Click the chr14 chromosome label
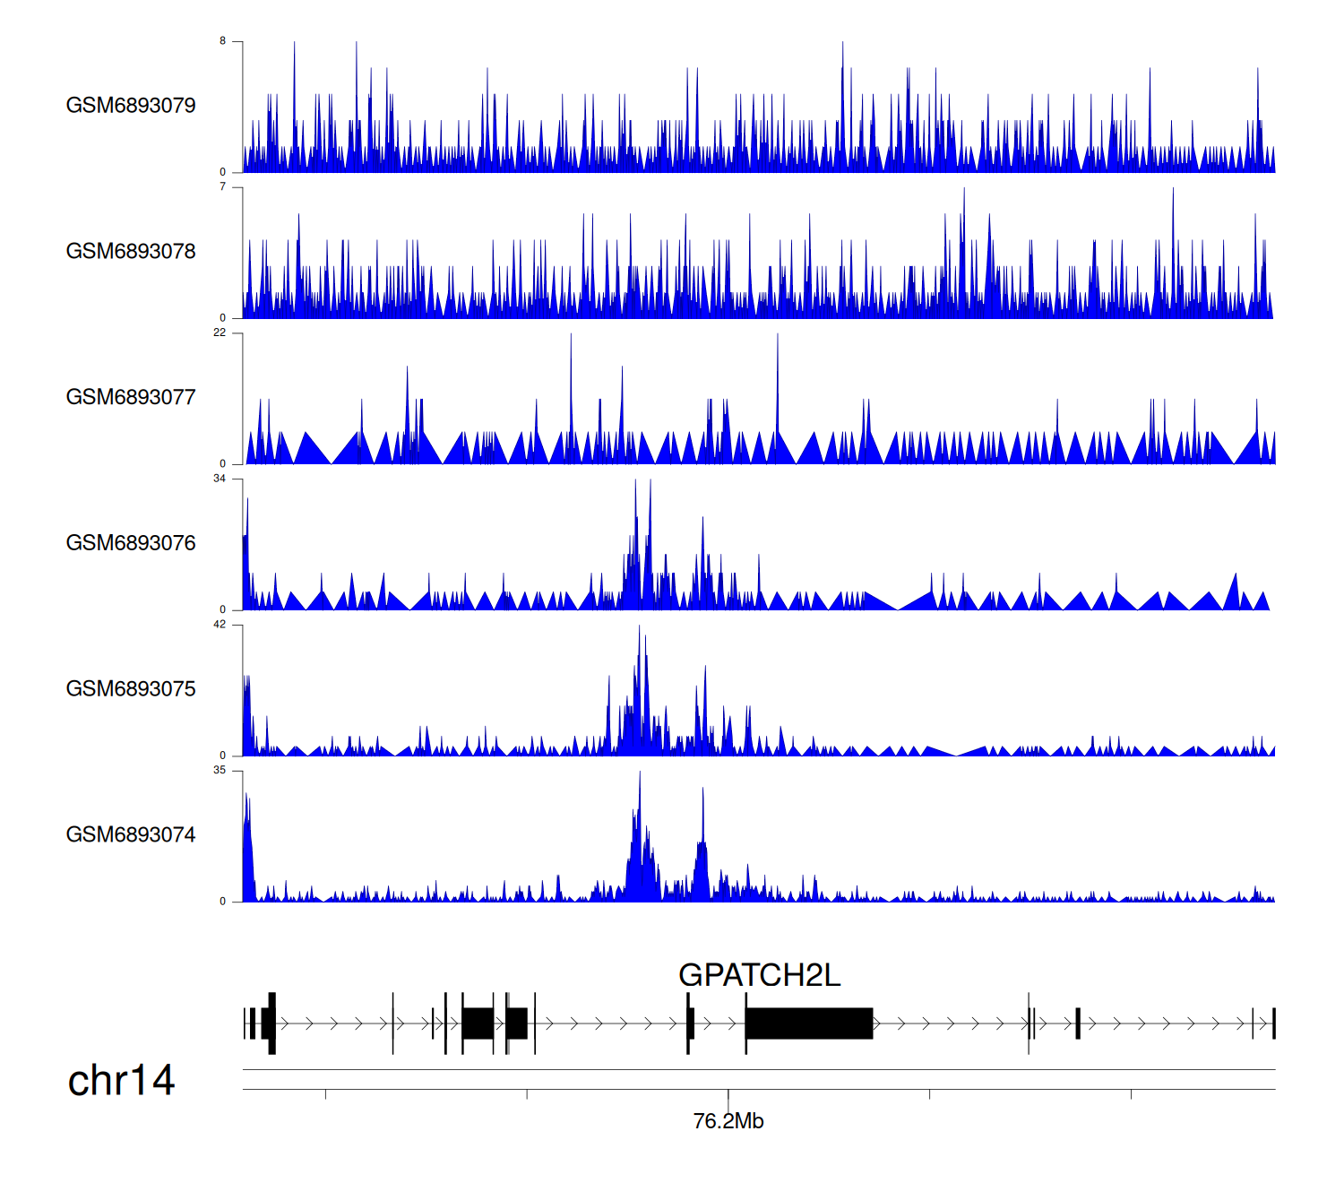 [x=121, y=1081]
